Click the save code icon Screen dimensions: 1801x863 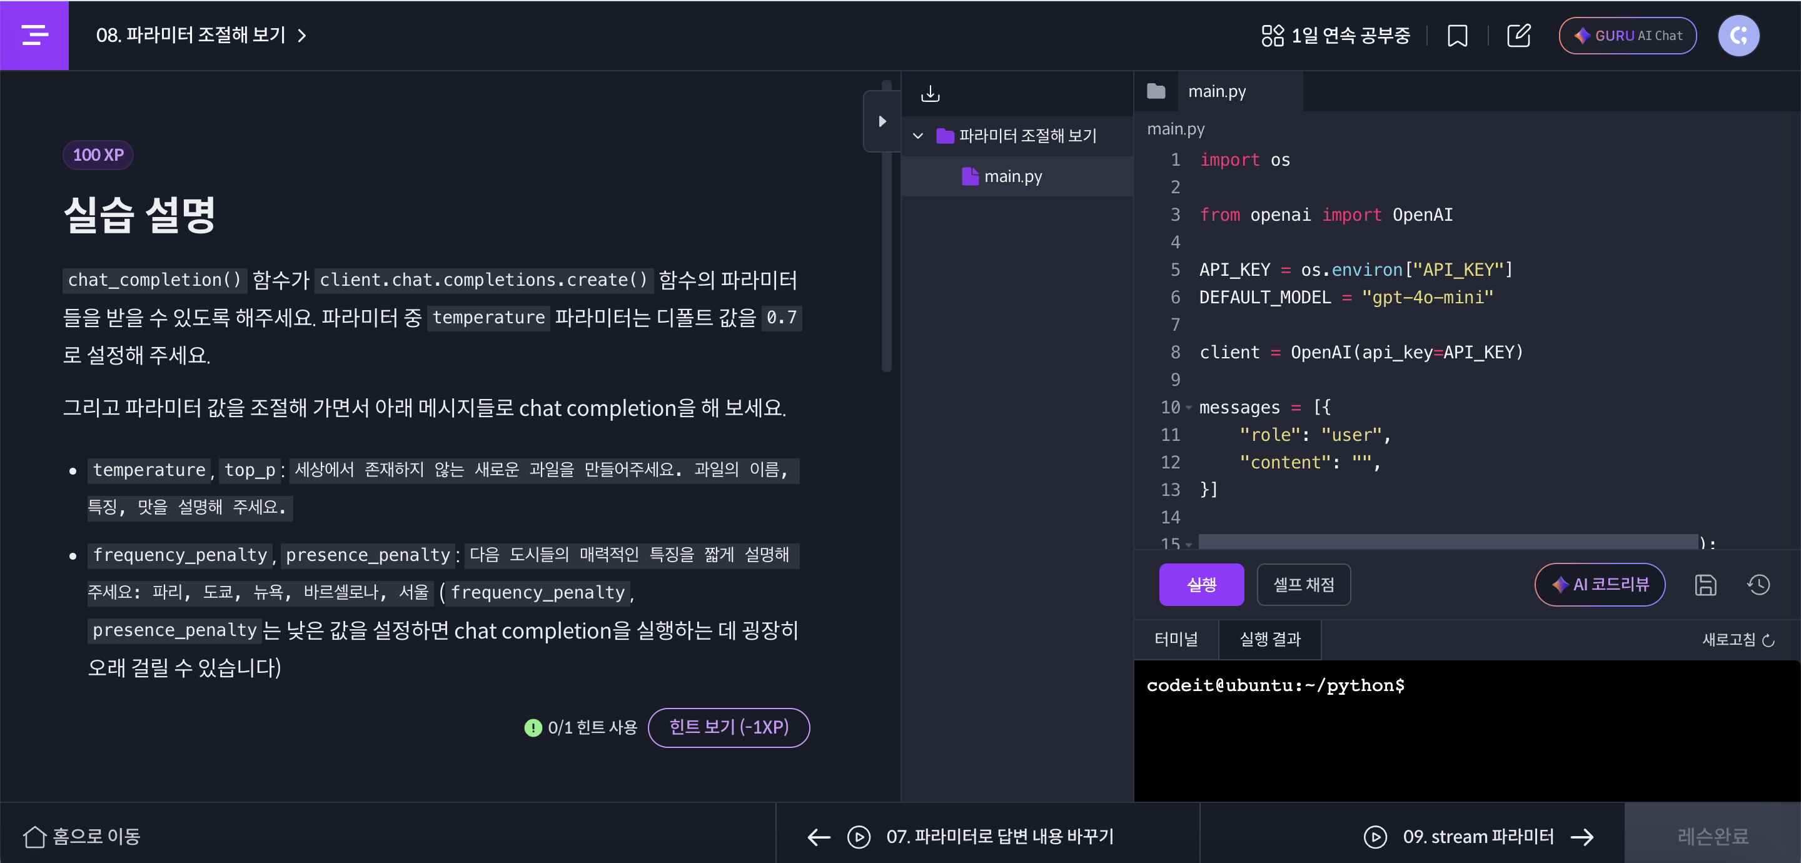[1705, 585]
